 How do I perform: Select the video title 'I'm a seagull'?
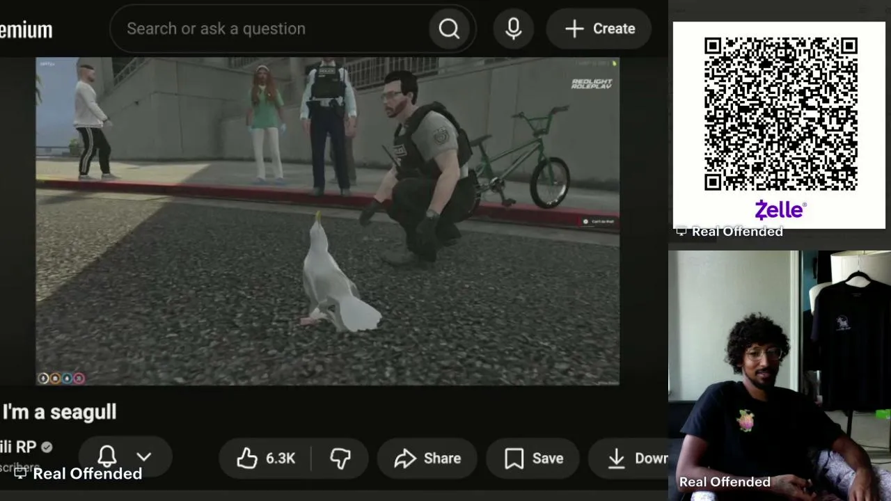coord(60,412)
